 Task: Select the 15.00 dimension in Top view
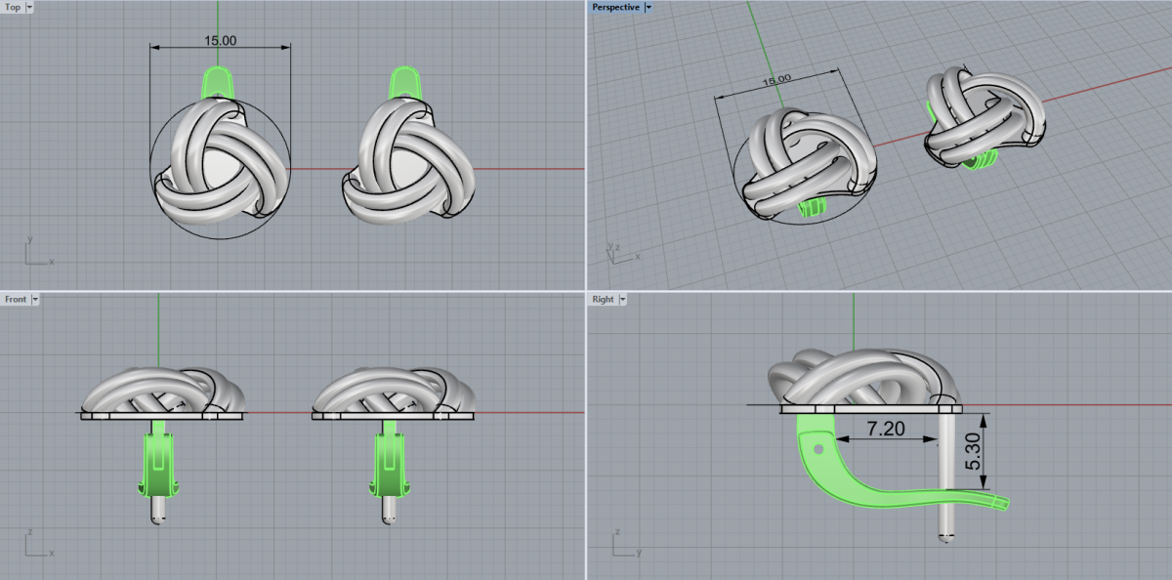tap(221, 41)
